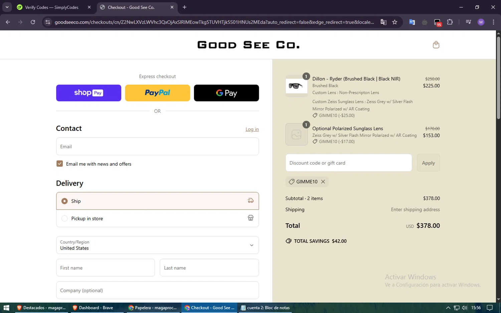
Task: Follow the Log in link
Action: 252,129
